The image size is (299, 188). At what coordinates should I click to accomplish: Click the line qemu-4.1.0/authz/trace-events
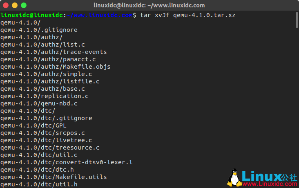click(x=54, y=52)
